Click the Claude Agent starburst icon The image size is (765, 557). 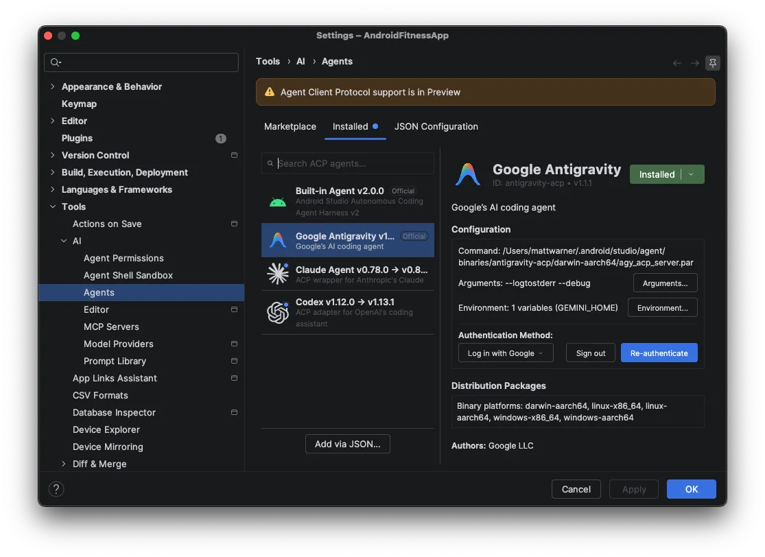tap(278, 273)
